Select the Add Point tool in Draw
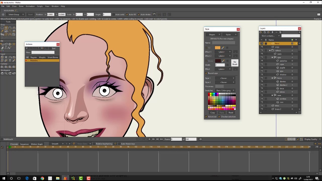322x181 pixels. click(x=10, y=28)
